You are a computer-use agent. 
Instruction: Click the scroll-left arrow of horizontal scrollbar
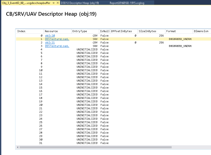click(x=17, y=147)
